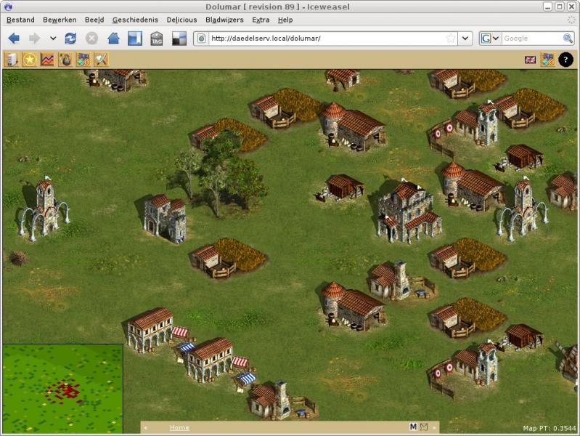Screen dimensions: 580x436
Task: Open the URL bar history dropdown
Action: [465, 39]
